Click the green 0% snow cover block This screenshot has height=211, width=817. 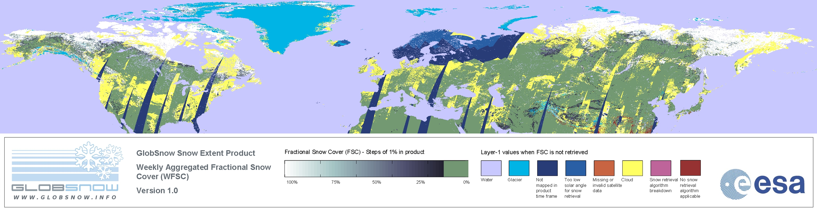pos(456,169)
